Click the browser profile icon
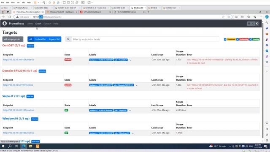 (x=3, y=12)
